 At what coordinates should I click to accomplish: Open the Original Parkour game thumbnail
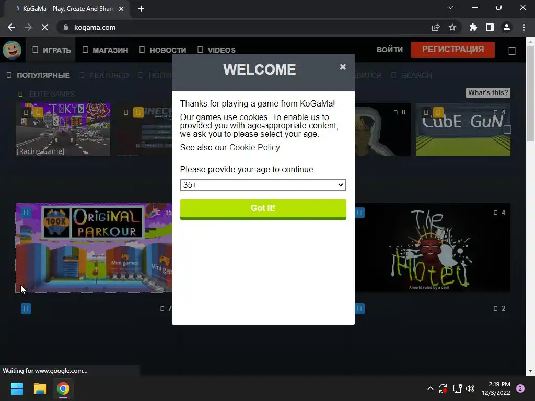(x=94, y=248)
